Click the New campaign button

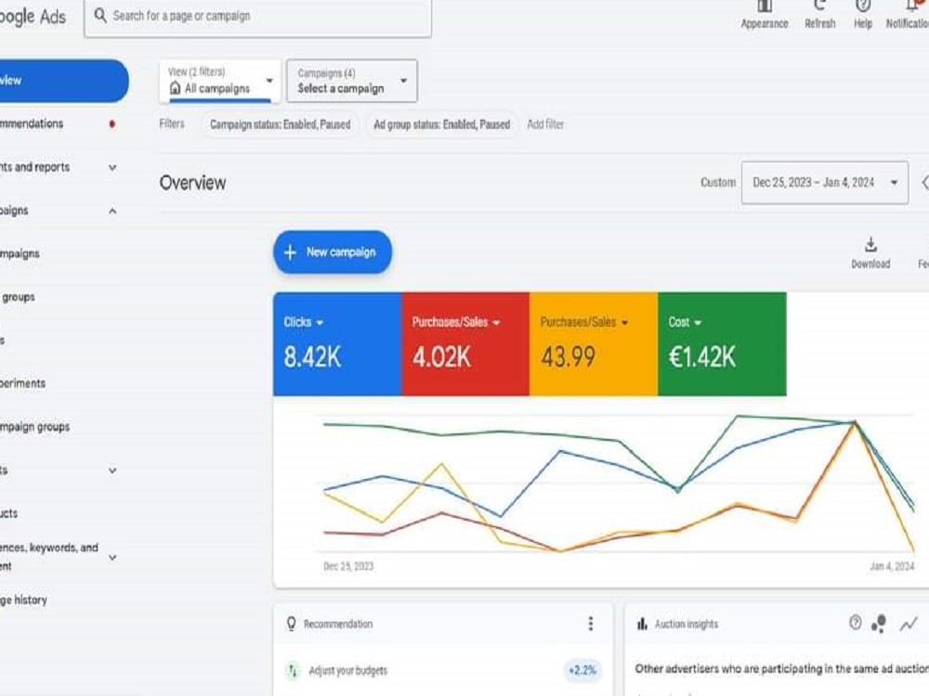click(333, 252)
